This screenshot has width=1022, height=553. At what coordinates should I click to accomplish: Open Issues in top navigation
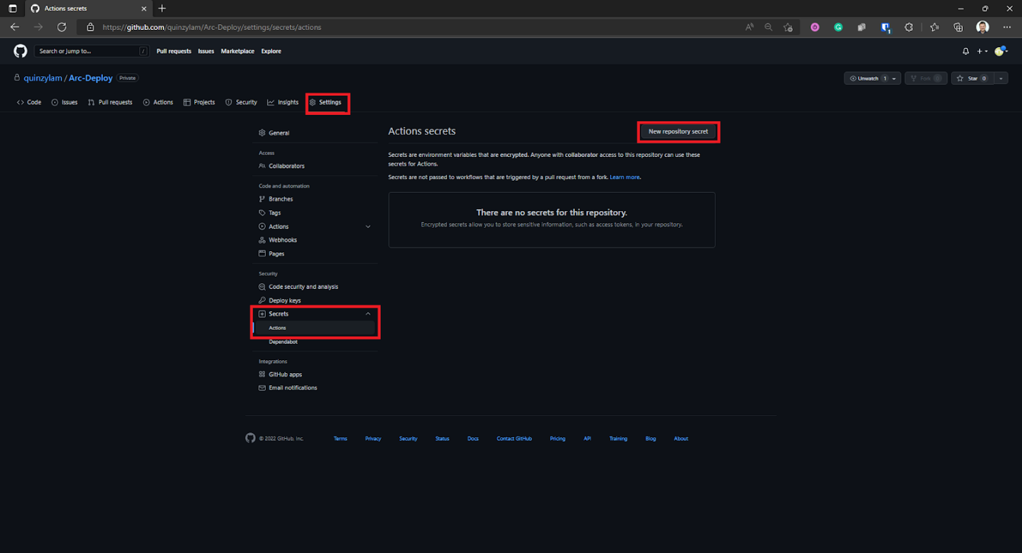[206, 51]
